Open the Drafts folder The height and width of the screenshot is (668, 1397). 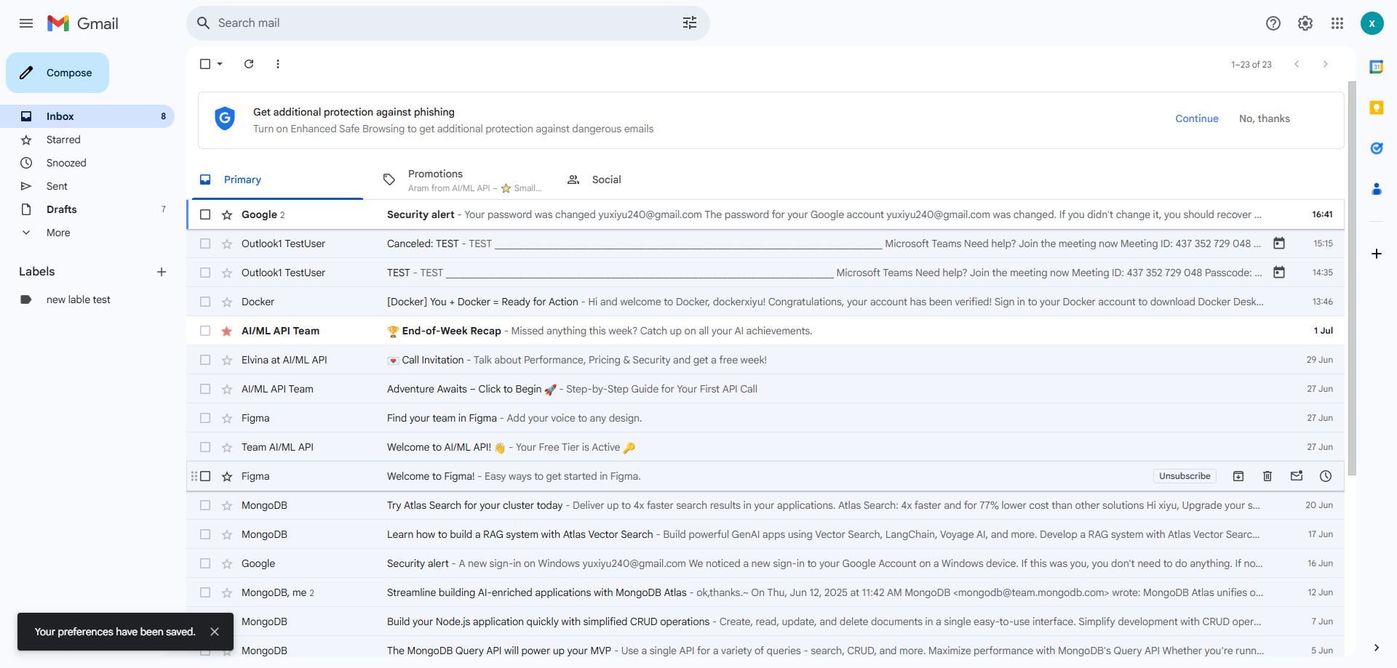click(x=87, y=209)
